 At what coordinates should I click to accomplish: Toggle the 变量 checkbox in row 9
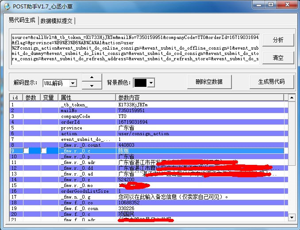[44, 151]
